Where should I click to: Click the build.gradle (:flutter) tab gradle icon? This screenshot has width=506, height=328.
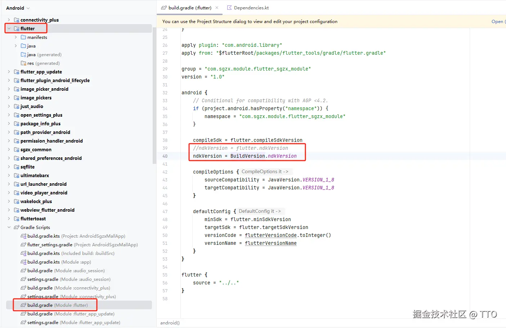tap(164, 8)
